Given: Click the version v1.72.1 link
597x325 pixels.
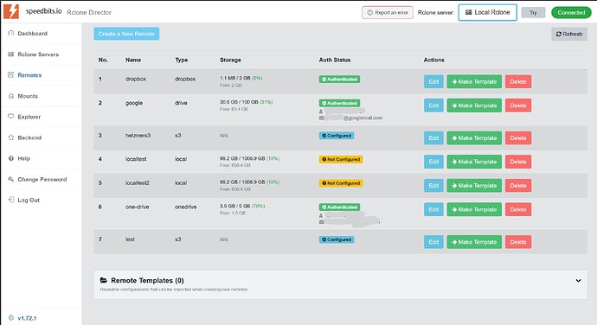Looking at the screenshot, I should pos(27,318).
